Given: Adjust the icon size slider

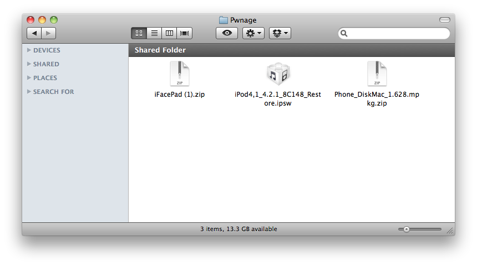Looking at the screenshot, I should [x=407, y=229].
